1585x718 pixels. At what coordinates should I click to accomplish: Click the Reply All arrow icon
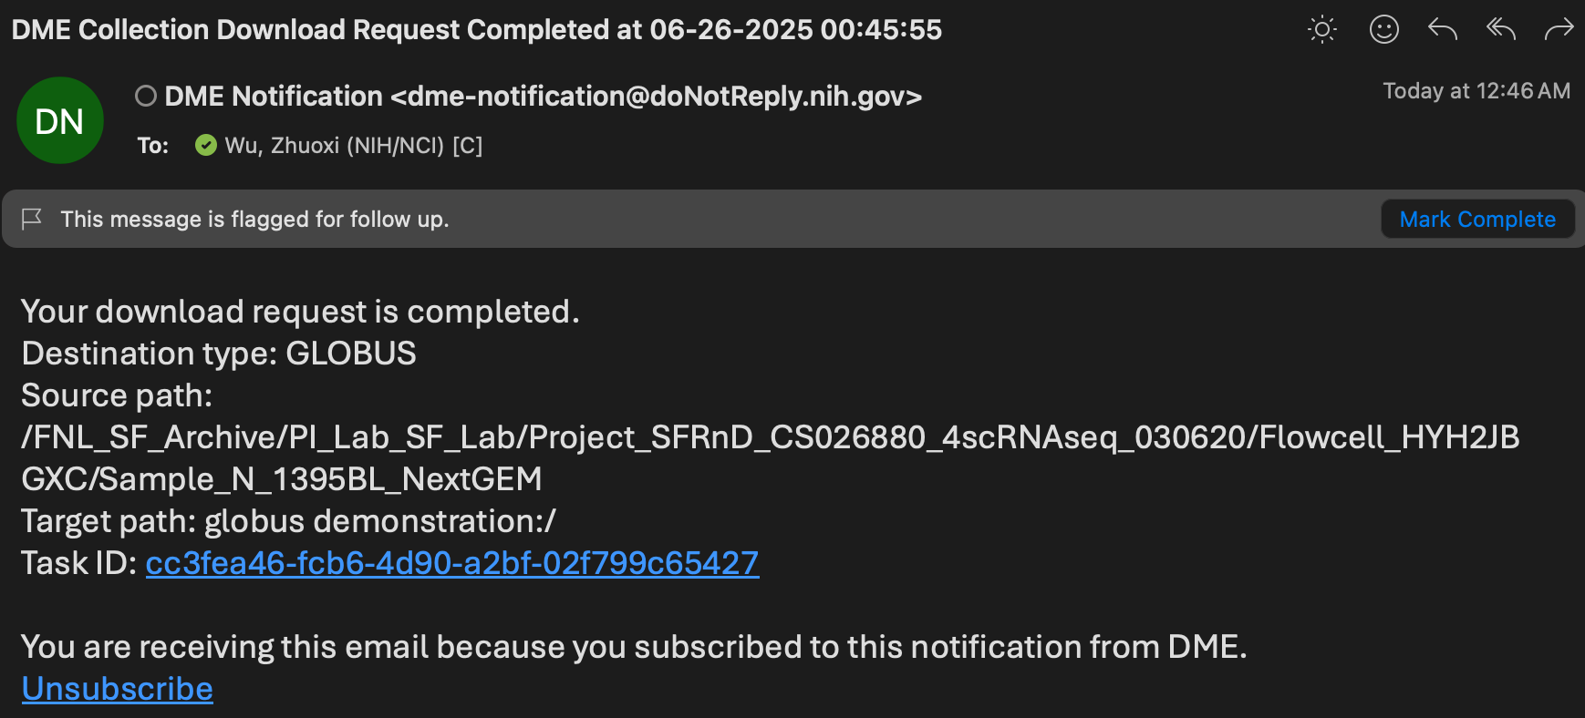1500,30
